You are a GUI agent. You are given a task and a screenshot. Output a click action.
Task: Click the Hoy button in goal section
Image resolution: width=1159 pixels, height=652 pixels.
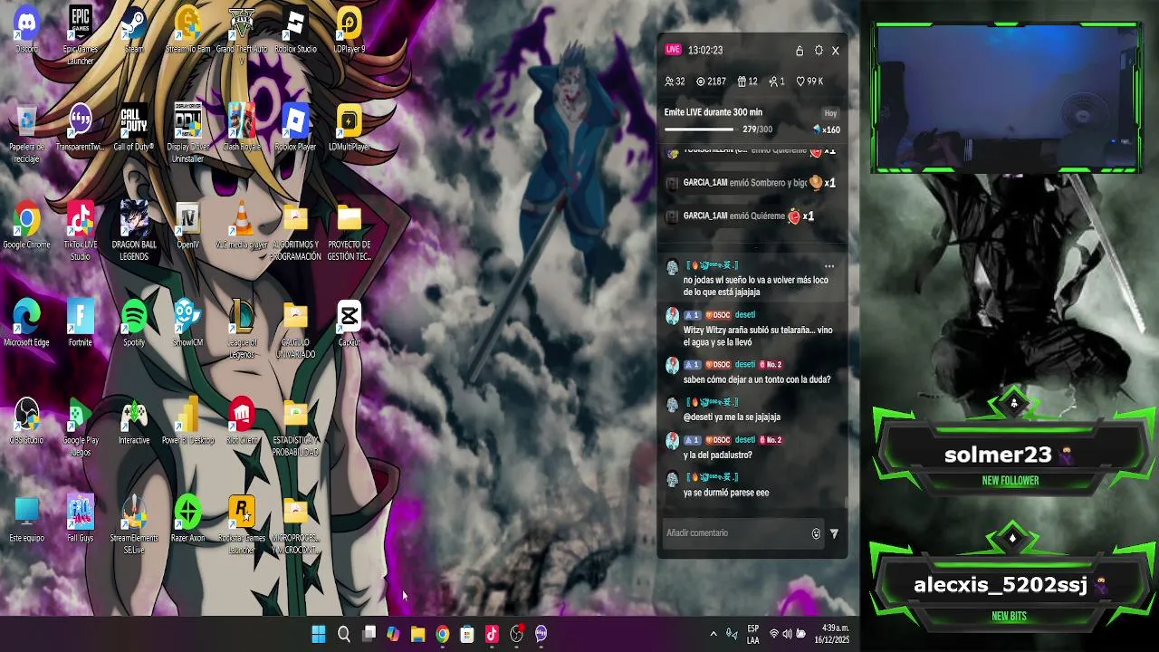830,113
